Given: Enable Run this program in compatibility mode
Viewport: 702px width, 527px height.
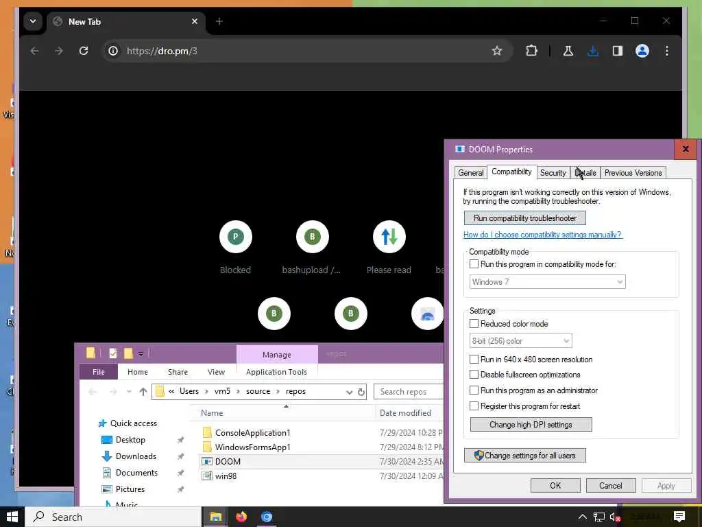Looking at the screenshot, I should pyautogui.click(x=474, y=264).
